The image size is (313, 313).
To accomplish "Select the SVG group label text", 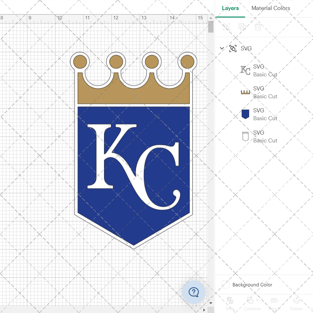I will [246, 48].
